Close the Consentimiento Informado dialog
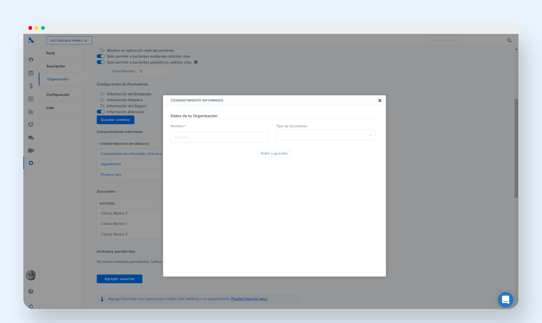Viewport: 542px width, 323px height. [x=380, y=100]
